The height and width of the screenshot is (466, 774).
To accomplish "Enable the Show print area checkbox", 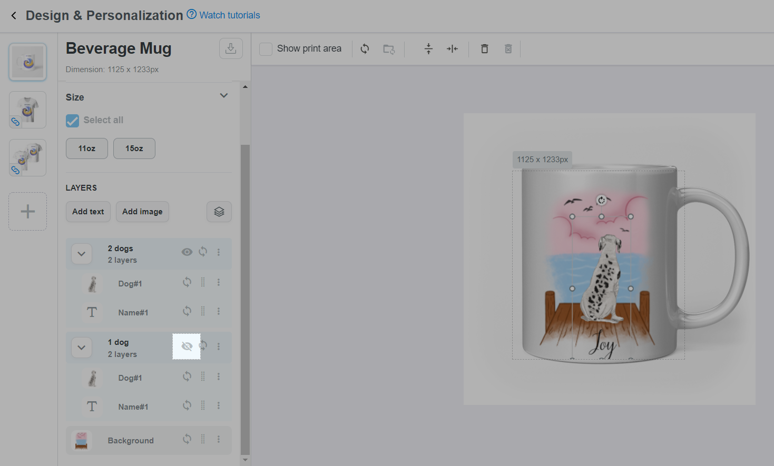I will tap(266, 49).
